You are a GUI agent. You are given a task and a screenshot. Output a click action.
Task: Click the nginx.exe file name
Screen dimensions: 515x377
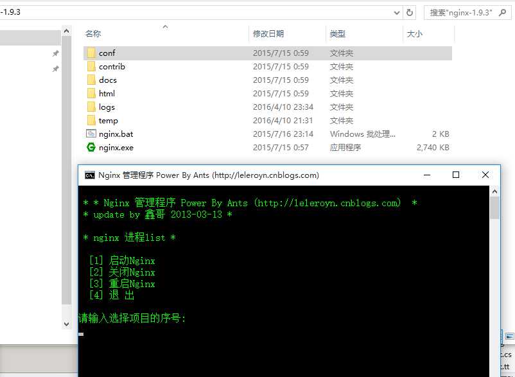coord(116,148)
